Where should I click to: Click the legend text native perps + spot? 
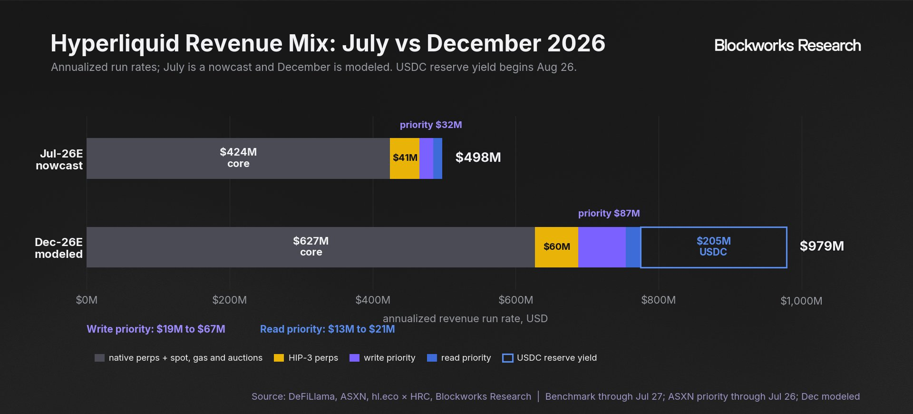tap(185, 358)
